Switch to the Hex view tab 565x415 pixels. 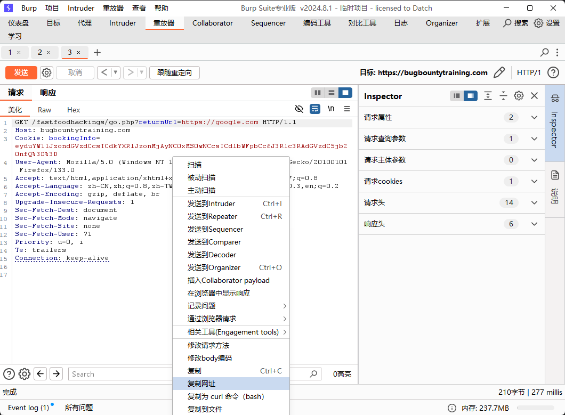tap(74, 110)
